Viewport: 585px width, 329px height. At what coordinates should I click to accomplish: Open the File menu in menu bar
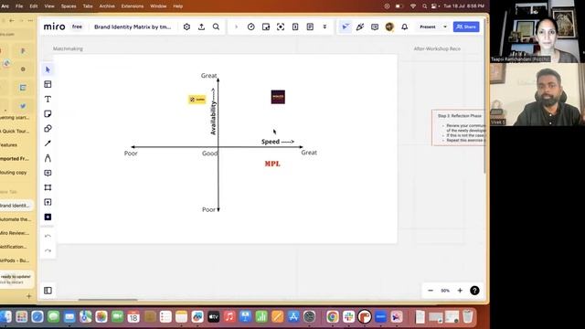(19, 6)
